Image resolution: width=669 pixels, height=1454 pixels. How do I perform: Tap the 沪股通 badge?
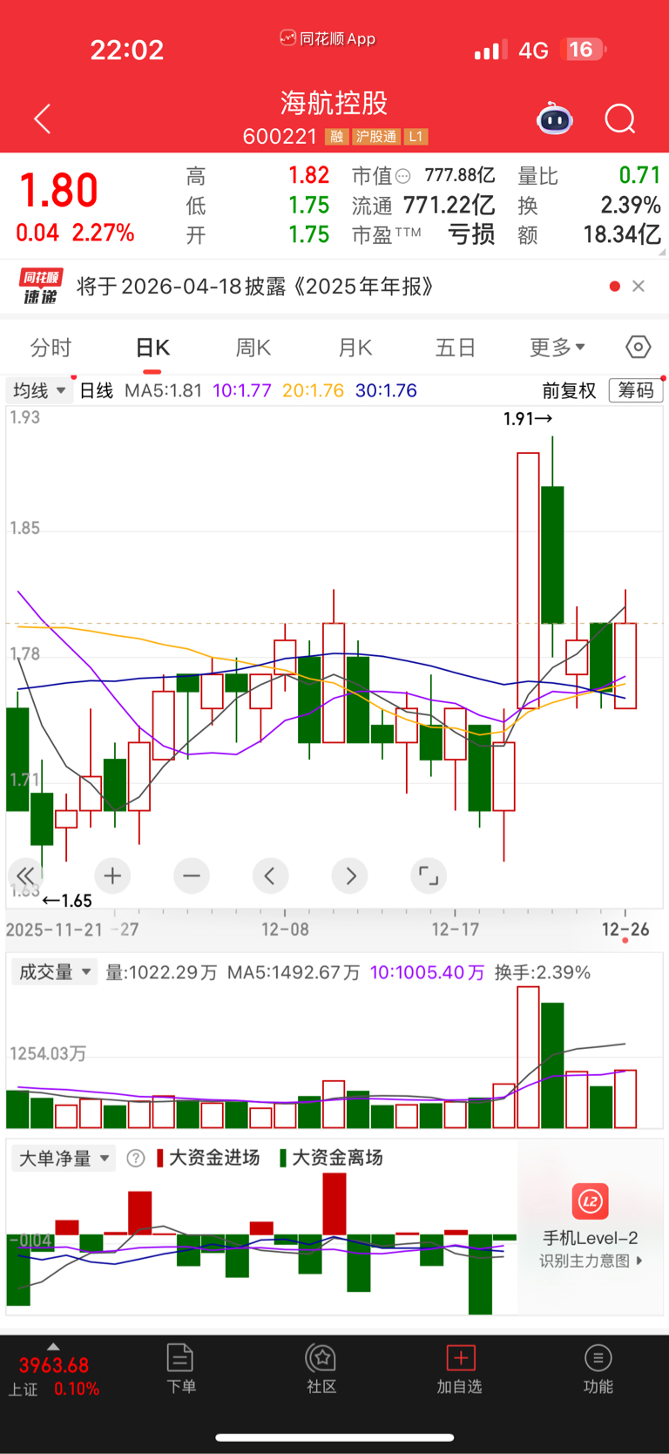pos(376,137)
